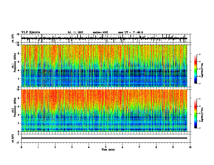Click time axis tick label "1"

click(38, 147)
